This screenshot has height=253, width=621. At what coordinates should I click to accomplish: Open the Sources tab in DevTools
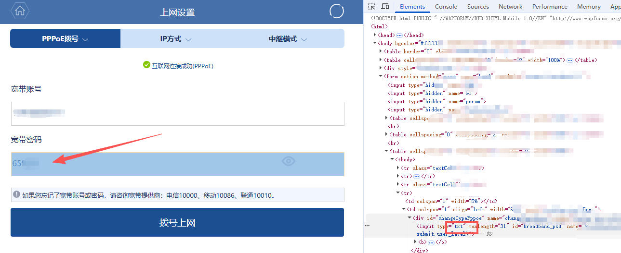(x=478, y=7)
